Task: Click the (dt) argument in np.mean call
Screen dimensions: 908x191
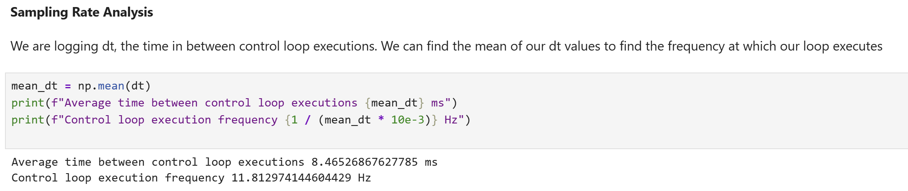Action: point(138,86)
